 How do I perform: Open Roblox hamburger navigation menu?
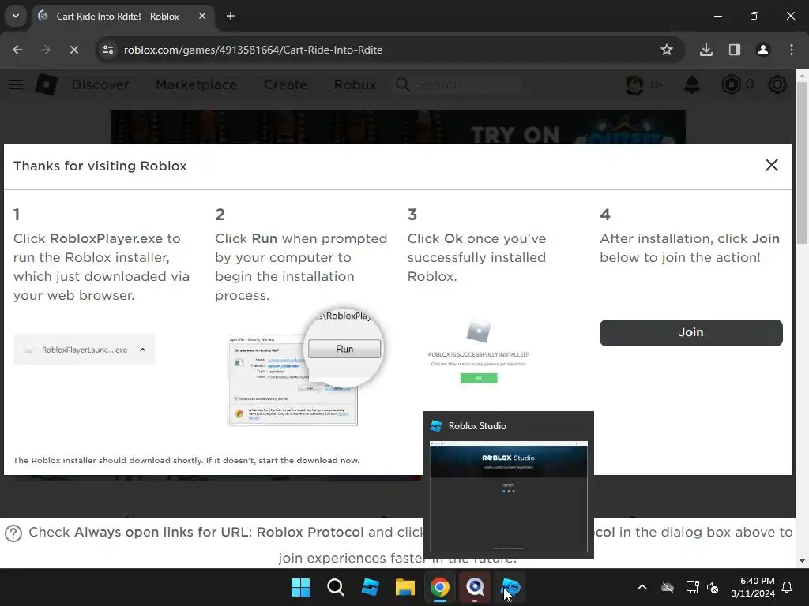16,84
